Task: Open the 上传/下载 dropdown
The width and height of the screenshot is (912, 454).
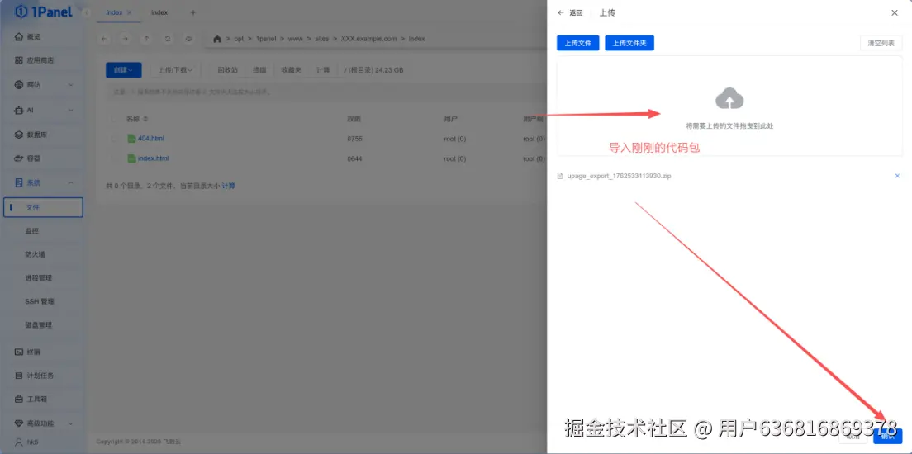Action: 175,70
